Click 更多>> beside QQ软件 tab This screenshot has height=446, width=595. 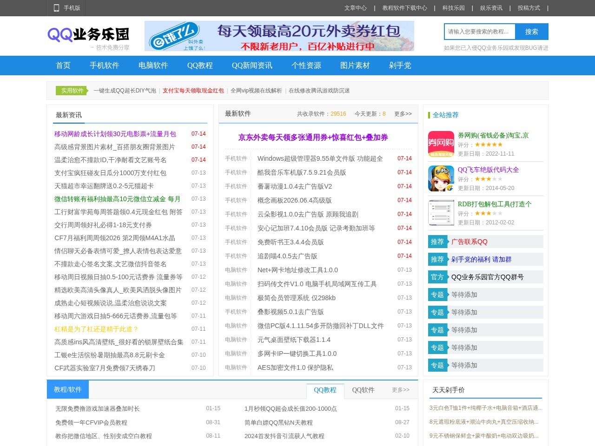pyautogui.click(x=401, y=390)
